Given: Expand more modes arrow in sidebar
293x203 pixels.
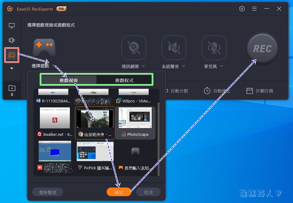Looking at the screenshot, I should (12, 68).
